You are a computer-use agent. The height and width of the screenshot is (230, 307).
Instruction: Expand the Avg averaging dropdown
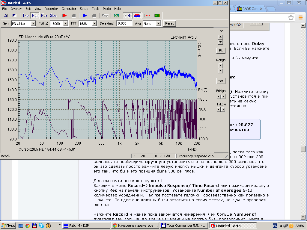click(159, 23)
